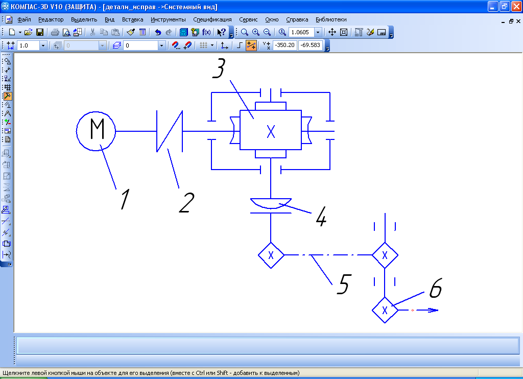The width and height of the screenshot is (523, 379).
Task: Select the pan view cross-arrows tool
Action: 331,32
